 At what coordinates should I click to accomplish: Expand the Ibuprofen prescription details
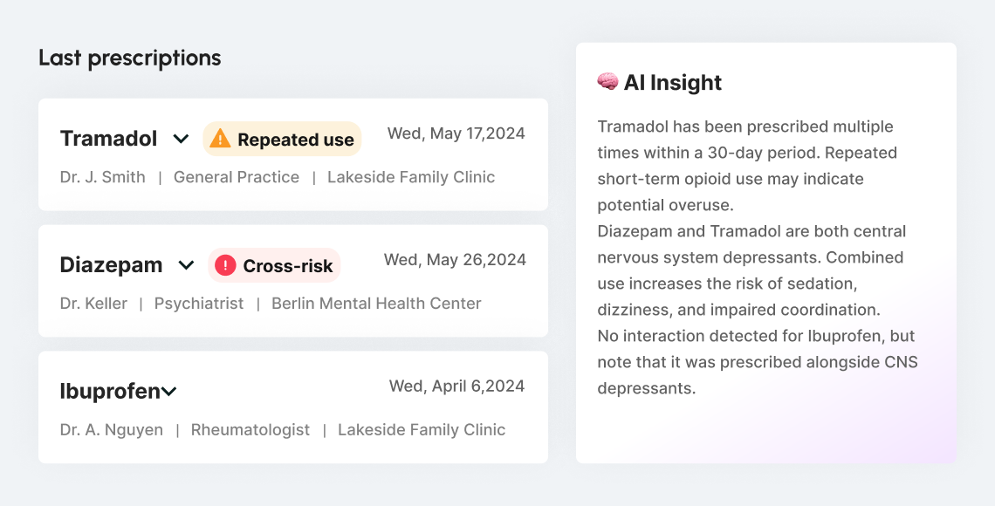(x=170, y=391)
